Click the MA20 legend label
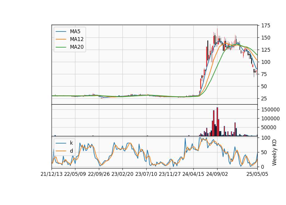The height and width of the screenshot is (205, 286). (77, 47)
